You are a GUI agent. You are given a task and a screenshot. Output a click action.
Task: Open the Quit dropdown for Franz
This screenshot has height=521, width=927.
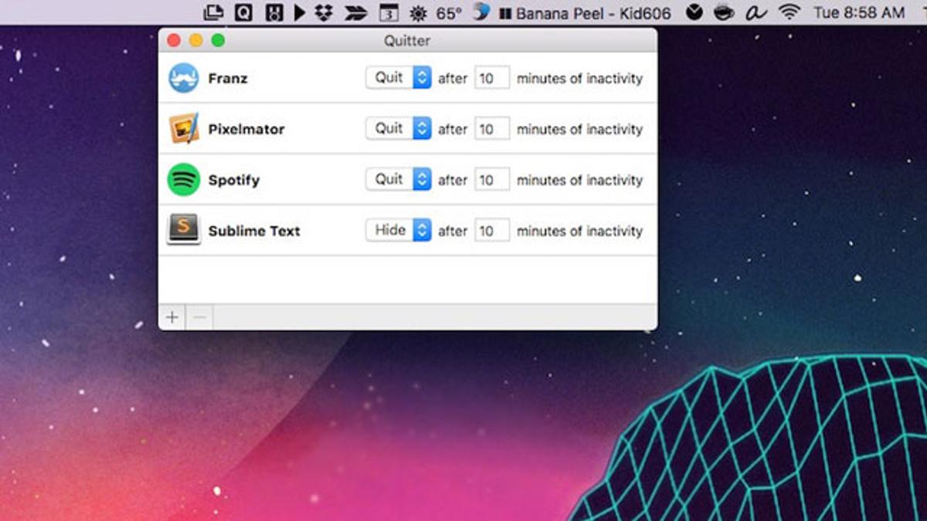(x=398, y=77)
